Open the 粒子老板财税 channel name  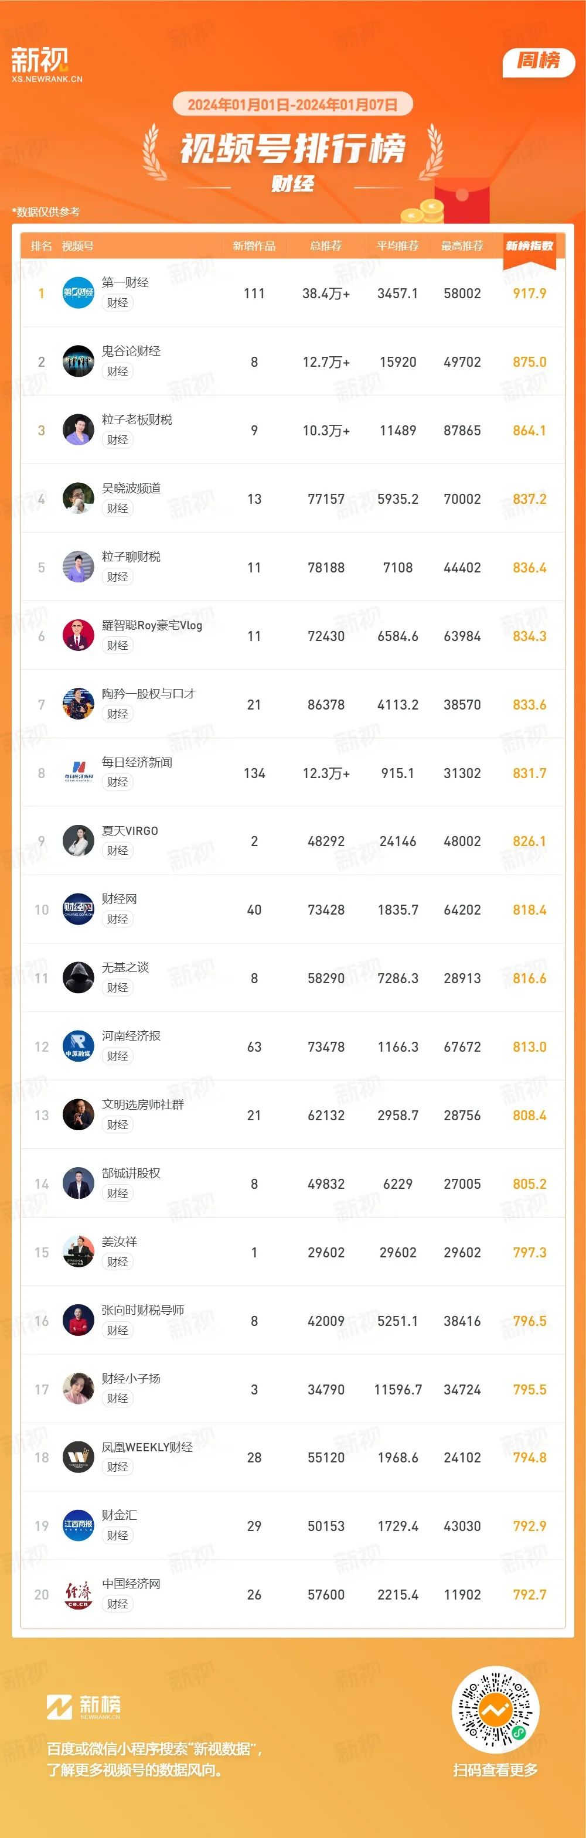137,420
